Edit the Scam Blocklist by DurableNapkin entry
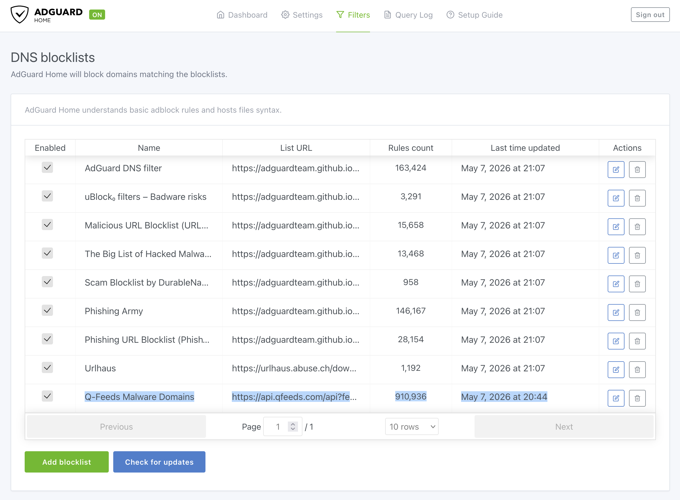The width and height of the screenshot is (680, 500). pos(616,284)
